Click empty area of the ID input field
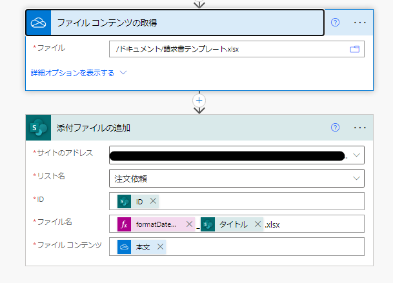The width and height of the screenshot is (393, 283). click(x=261, y=201)
